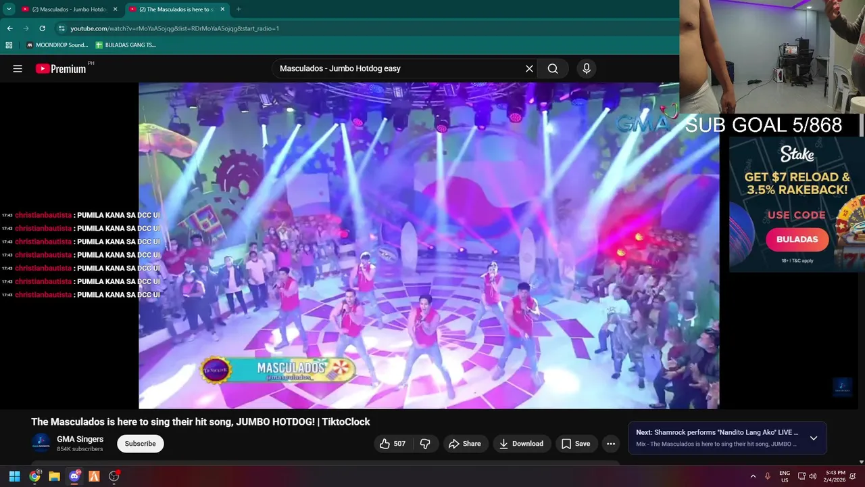865x487 pixels.
Task: Open OBS Studio from the taskbar
Action: (x=114, y=476)
